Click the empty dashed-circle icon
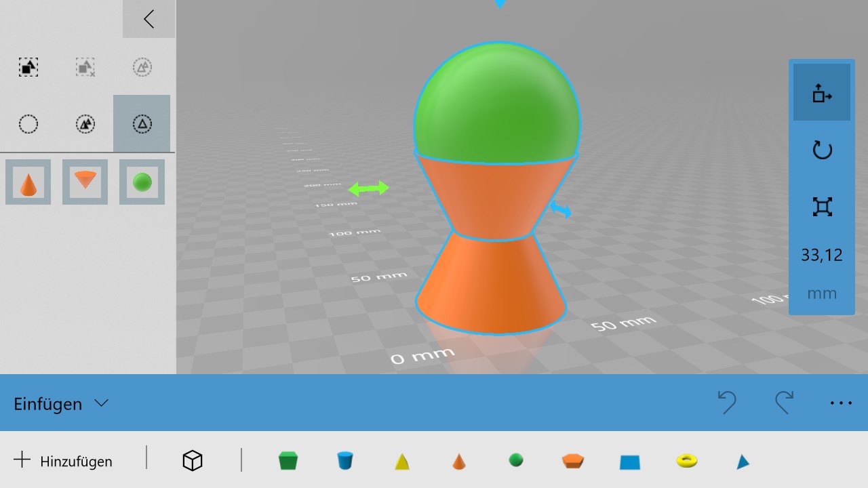This screenshot has width=868, height=488. pyautogui.click(x=28, y=124)
